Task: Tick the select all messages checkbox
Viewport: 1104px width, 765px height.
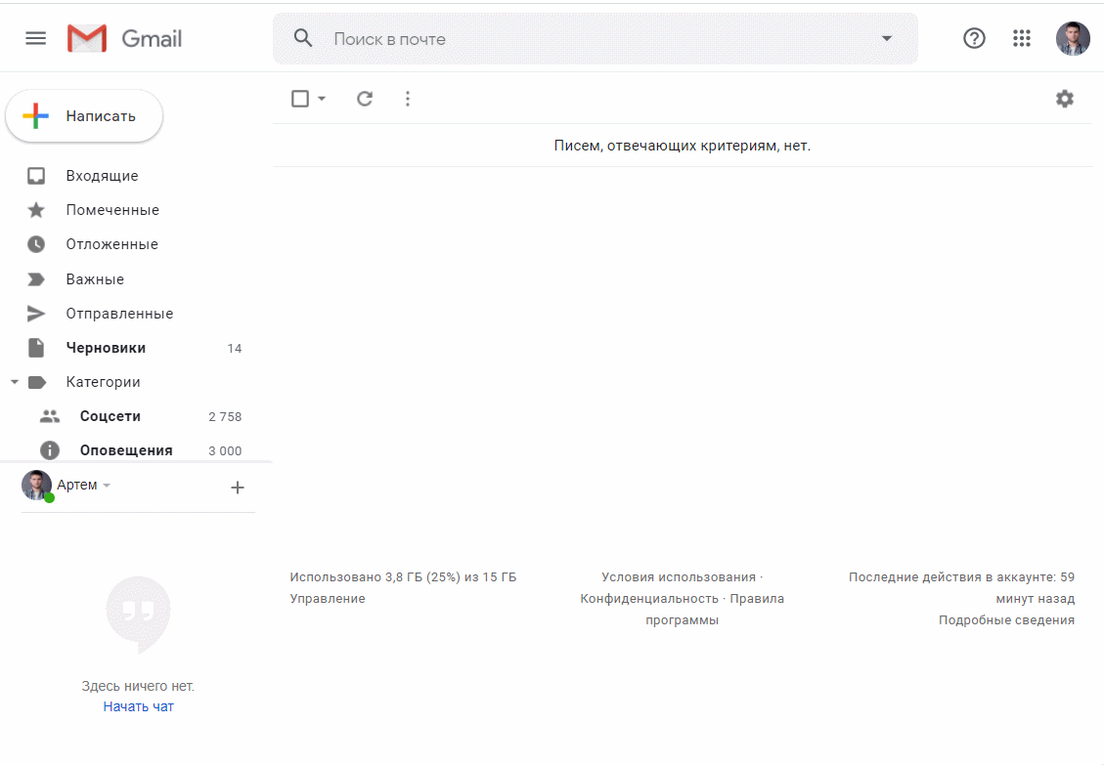Action: point(300,99)
